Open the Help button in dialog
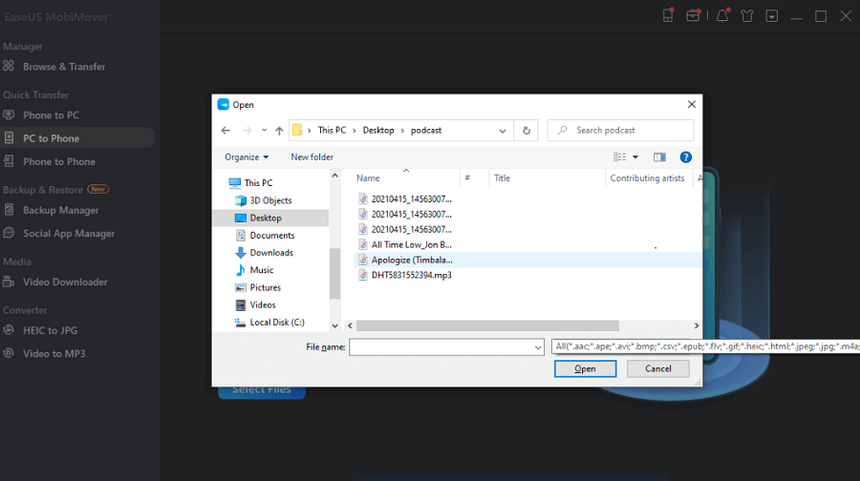Viewport: 860px width, 481px height. [685, 157]
